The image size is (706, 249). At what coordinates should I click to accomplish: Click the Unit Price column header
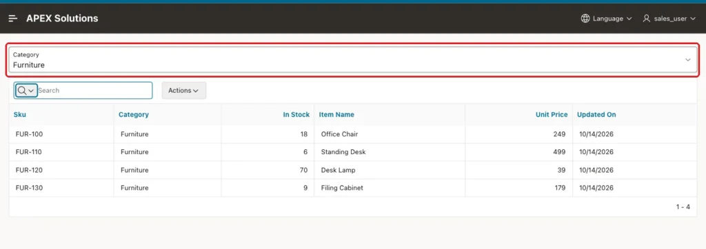click(552, 115)
